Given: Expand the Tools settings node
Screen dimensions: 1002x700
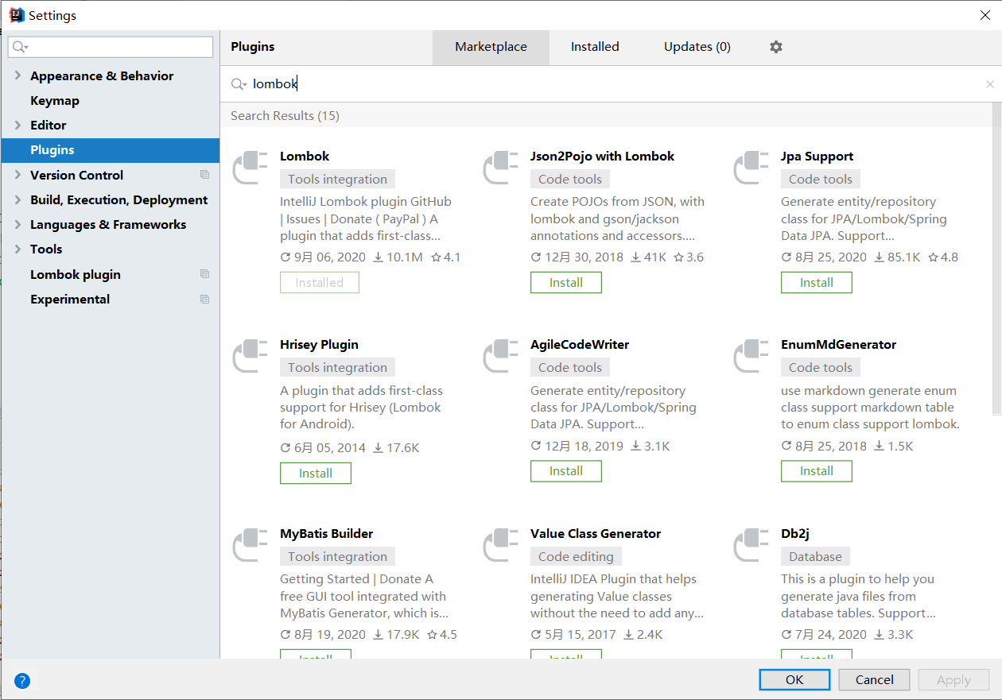Looking at the screenshot, I should click(17, 249).
